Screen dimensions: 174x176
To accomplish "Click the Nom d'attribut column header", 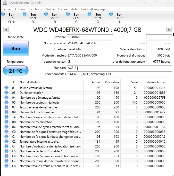I will (x=51, y=82).
